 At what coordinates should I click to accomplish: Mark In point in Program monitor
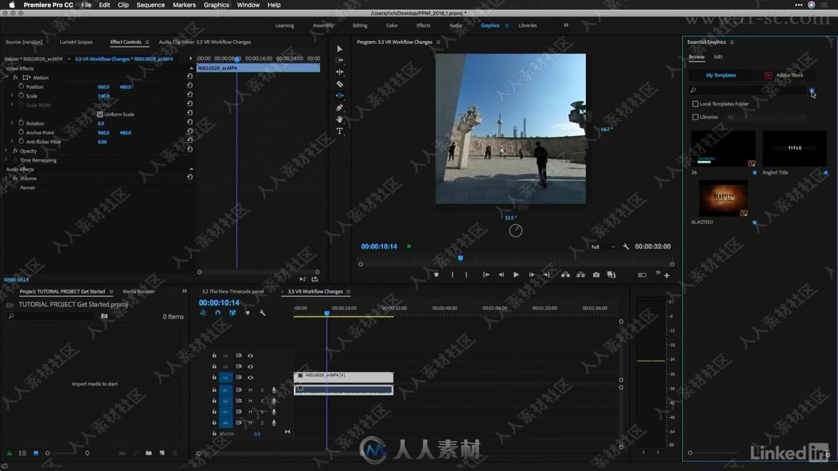(x=452, y=275)
